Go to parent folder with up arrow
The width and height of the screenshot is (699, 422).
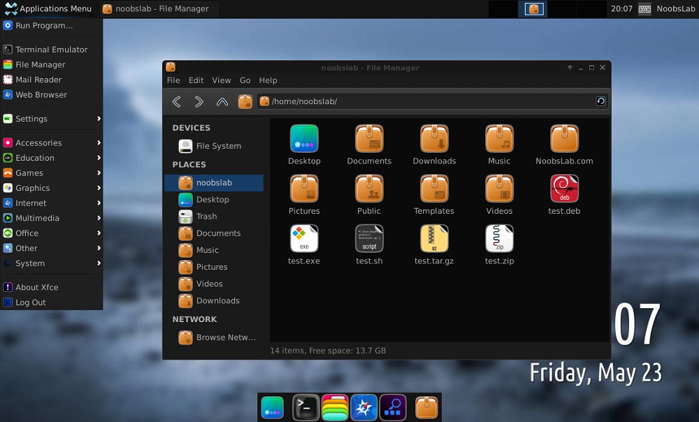pyautogui.click(x=222, y=101)
